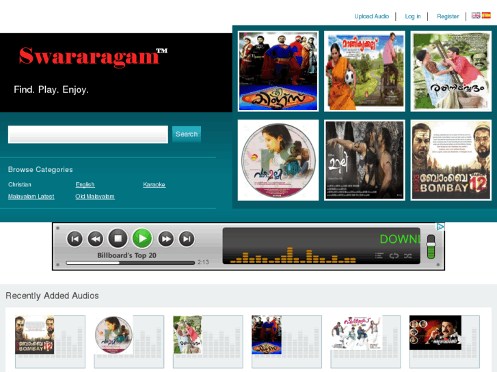Screen dimensions: 497x372
Task: Open the CD disc album cover in grid
Action: pos(278,160)
